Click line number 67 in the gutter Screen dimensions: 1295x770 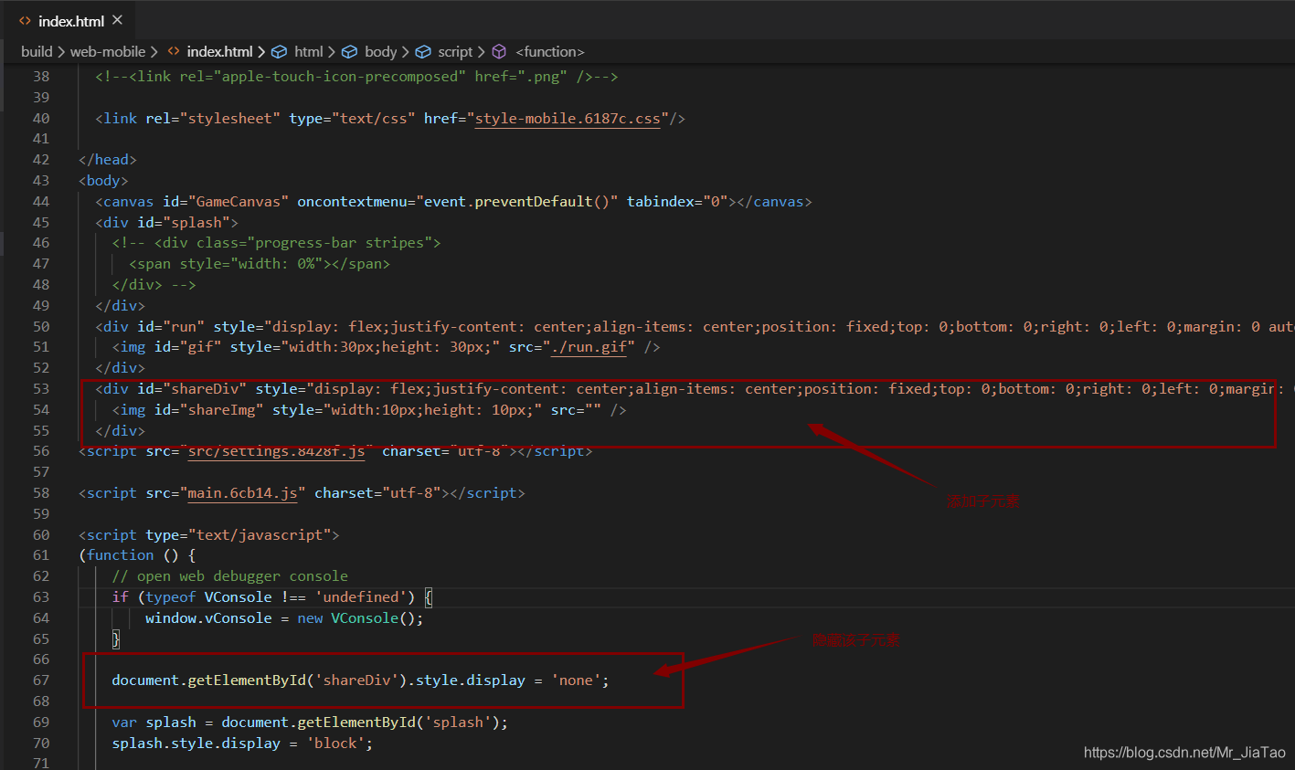(41, 680)
